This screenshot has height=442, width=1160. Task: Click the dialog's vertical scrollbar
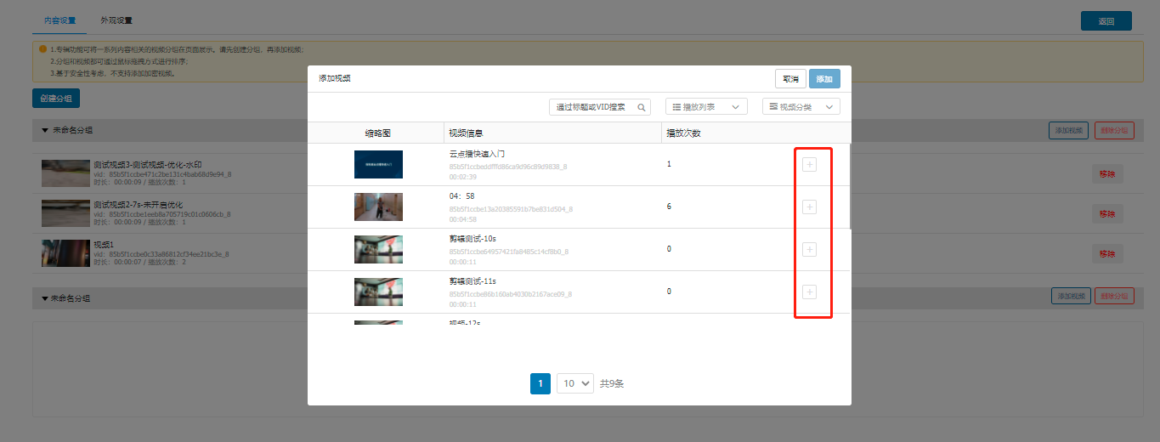[850, 187]
